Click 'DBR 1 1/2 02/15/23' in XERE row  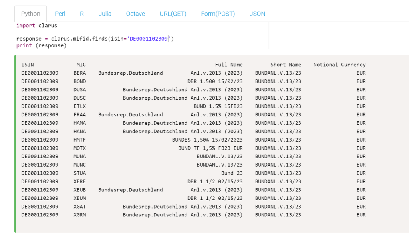point(215,181)
